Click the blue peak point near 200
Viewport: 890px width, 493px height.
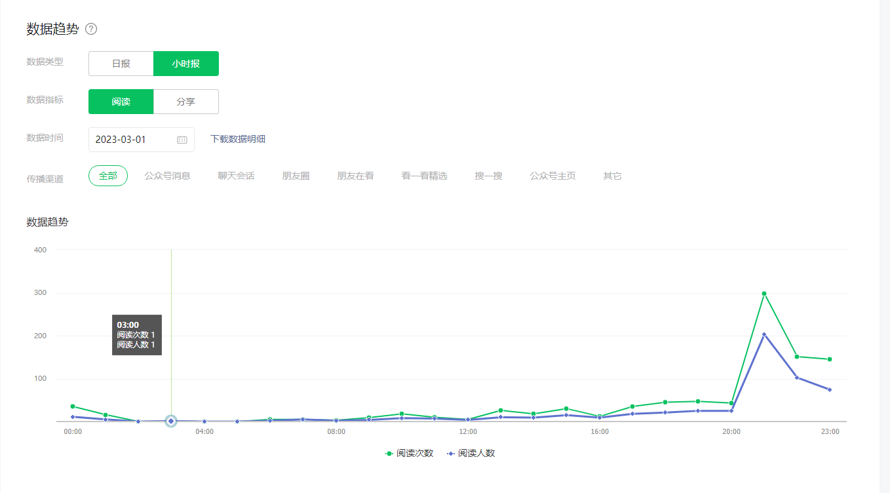[764, 334]
